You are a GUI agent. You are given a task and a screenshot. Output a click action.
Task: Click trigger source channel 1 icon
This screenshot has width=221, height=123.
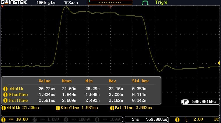pos(177,120)
